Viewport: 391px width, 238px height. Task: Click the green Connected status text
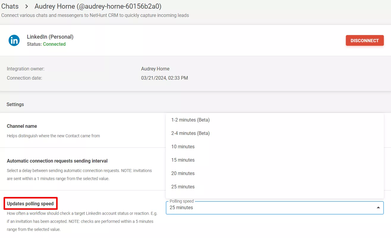54,44
